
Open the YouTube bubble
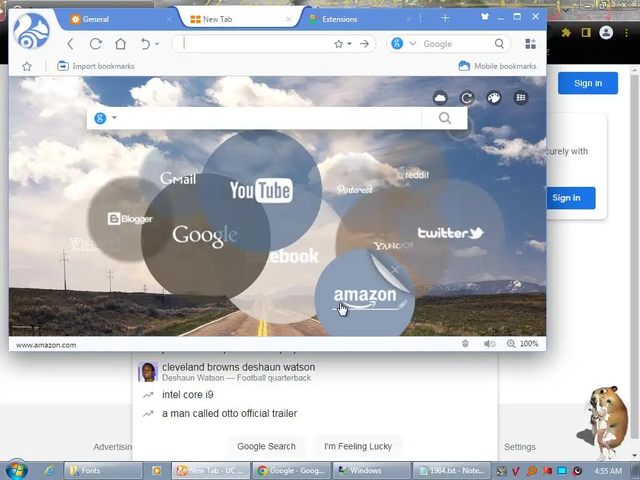pos(261,190)
